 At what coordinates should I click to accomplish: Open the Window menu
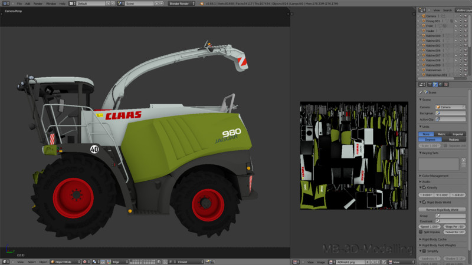pos(51,4)
